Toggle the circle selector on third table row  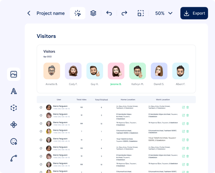pyautogui.click(x=41, y=123)
